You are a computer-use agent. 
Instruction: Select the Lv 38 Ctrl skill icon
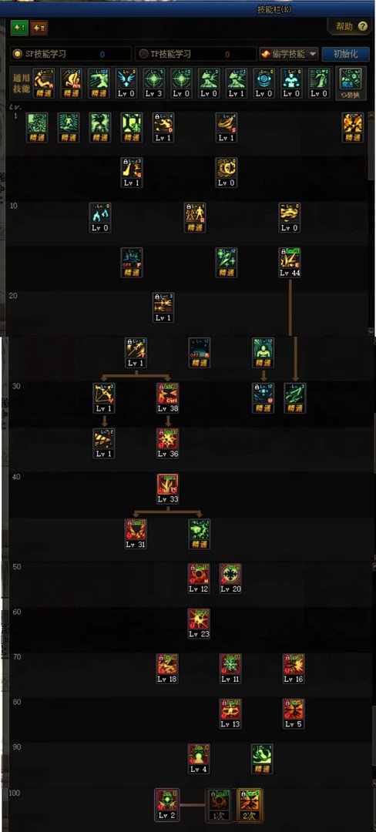pos(168,398)
